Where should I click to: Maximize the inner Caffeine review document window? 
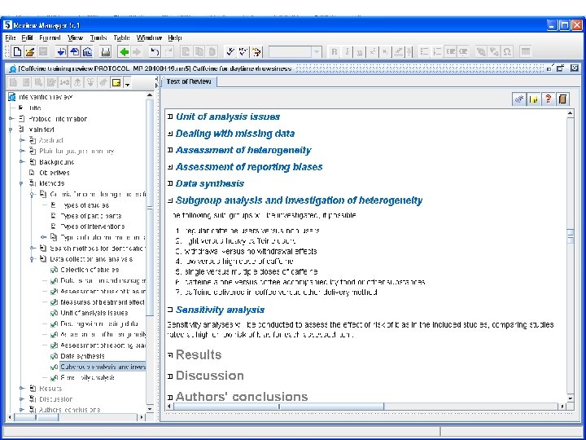(561, 68)
